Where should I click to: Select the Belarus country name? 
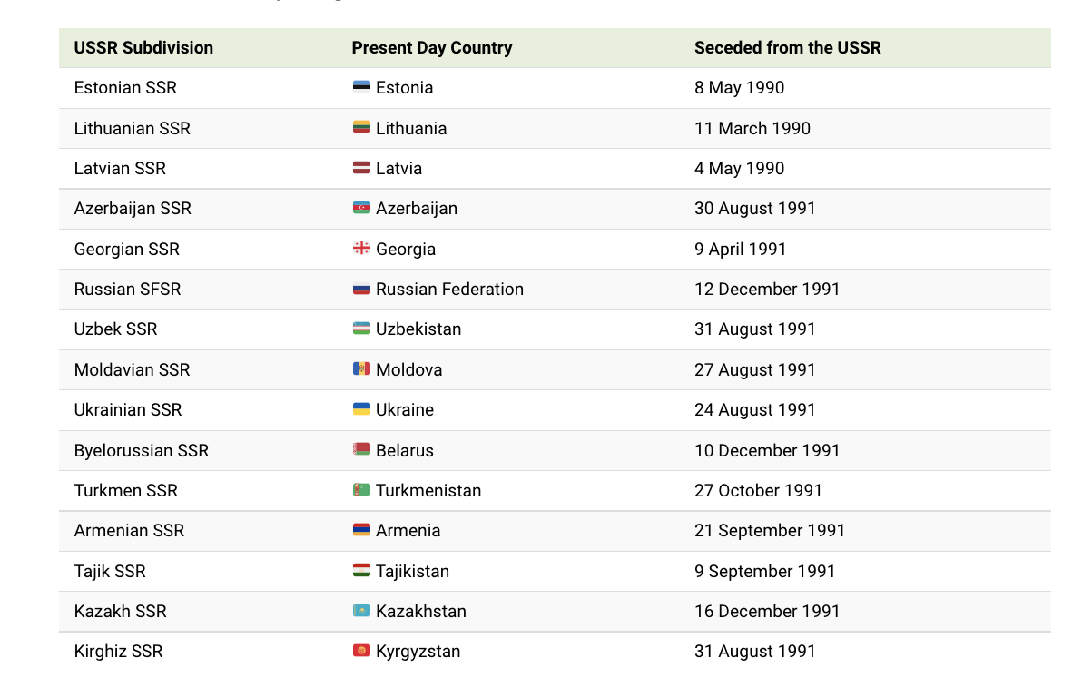pos(405,450)
